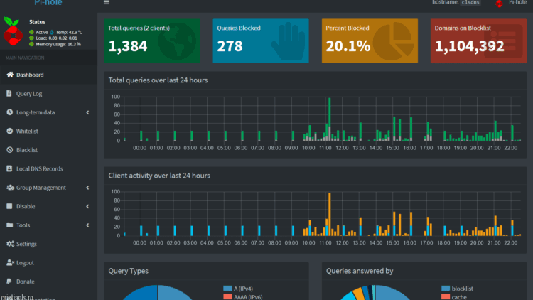Select Logout in the navigation
This screenshot has height=300, width=533.
click(x=25, y=263)
